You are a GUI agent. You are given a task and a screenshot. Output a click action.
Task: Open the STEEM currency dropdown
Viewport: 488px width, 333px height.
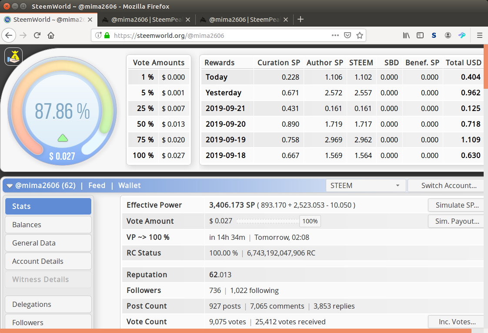click(366, 186)
